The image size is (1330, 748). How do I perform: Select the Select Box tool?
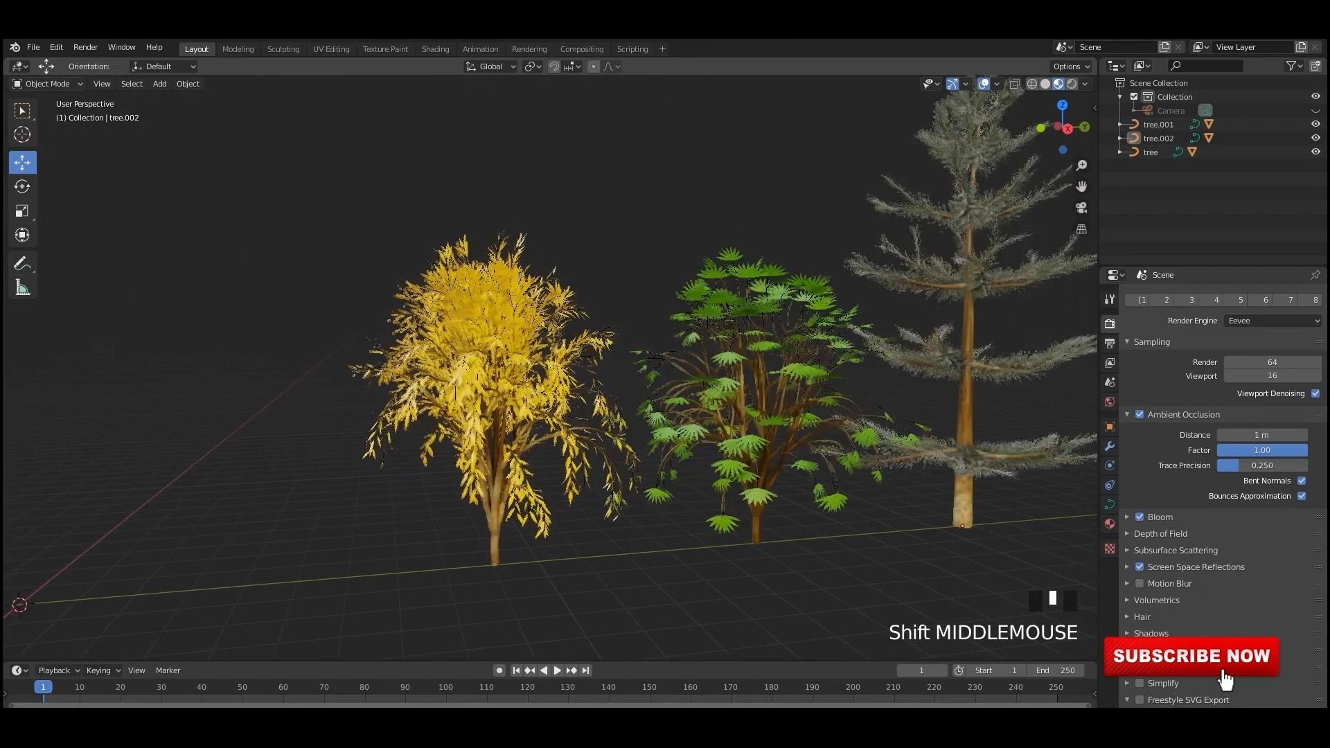pos(22,111)
